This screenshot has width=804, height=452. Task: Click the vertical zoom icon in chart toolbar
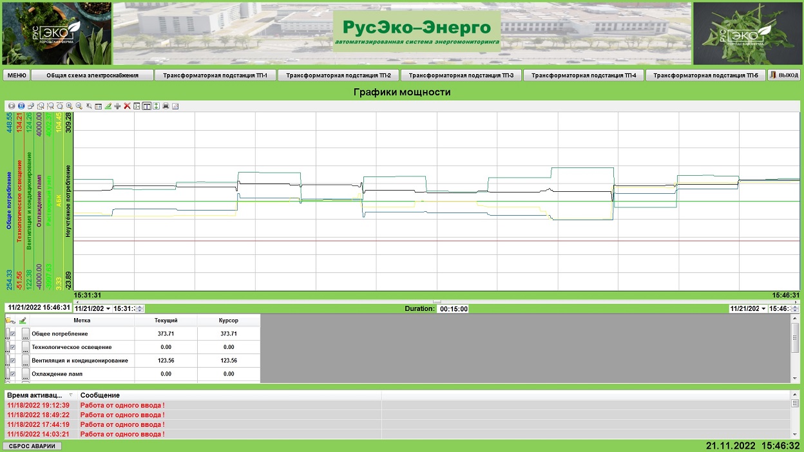pyautogui.click(x=59, y=106)
